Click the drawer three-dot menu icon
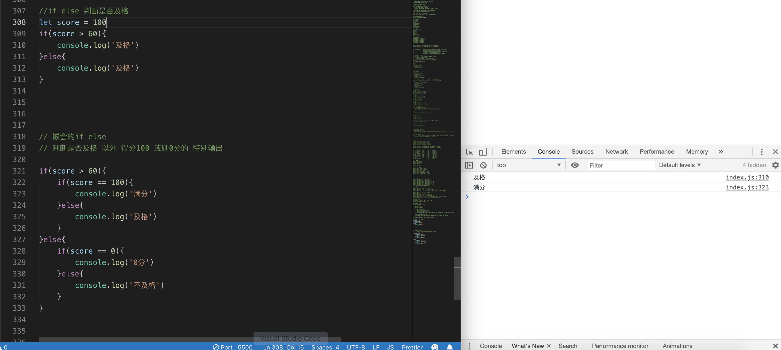The image size is (781, 350). pos(469,346)
